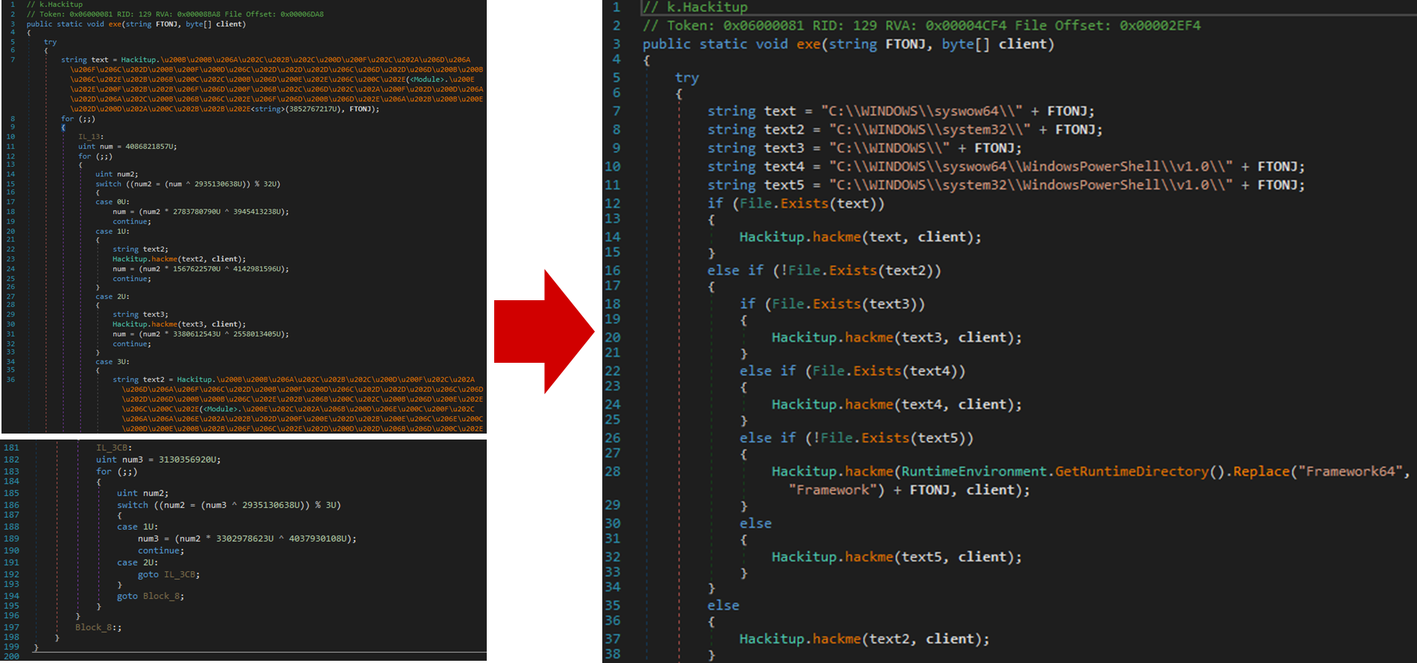Screen dimensions: 1417x663
Task: Click 'uint num = 4086821857U;' line
Action: point(127,147)
